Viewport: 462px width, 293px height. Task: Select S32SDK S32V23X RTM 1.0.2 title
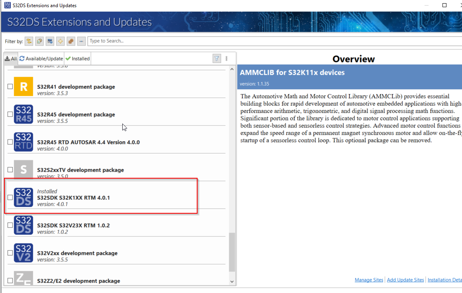[x=73, y=225]
